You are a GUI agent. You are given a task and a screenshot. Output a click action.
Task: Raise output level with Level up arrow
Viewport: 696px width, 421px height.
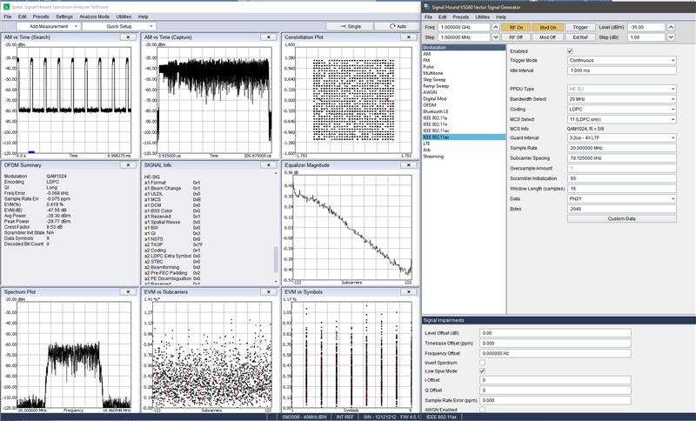pos(671,27)
